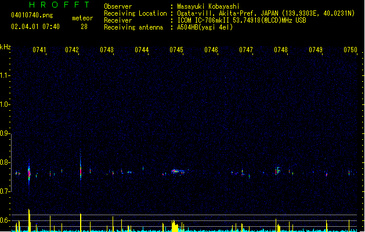The height and width of the screenshot is (232, 365).
Task: Click the 0750 time marker
Action: point(350,50)
